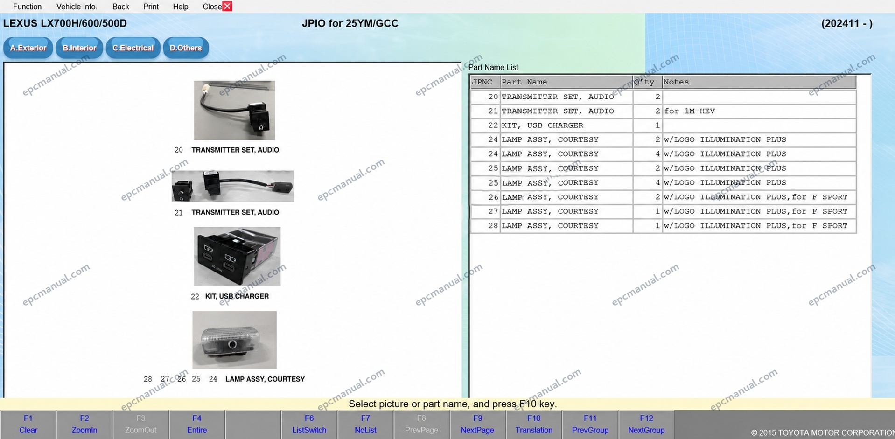Click the JPNC column header
The image size is (895, 439).
(x=485, y=82)
